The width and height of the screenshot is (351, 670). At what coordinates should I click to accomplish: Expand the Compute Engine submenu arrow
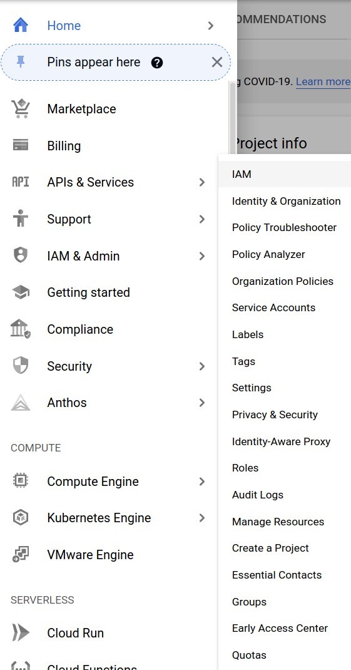(202, 482)
